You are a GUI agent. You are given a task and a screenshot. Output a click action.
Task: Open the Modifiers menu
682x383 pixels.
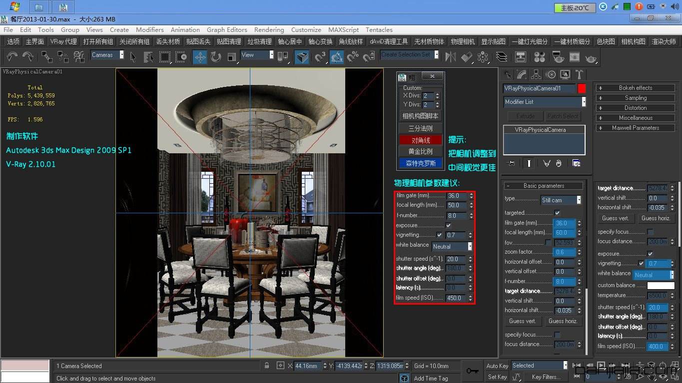click(150, 29)
